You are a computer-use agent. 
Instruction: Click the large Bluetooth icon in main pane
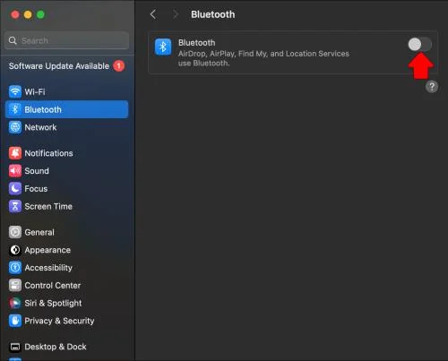click(x=163, y=47)
